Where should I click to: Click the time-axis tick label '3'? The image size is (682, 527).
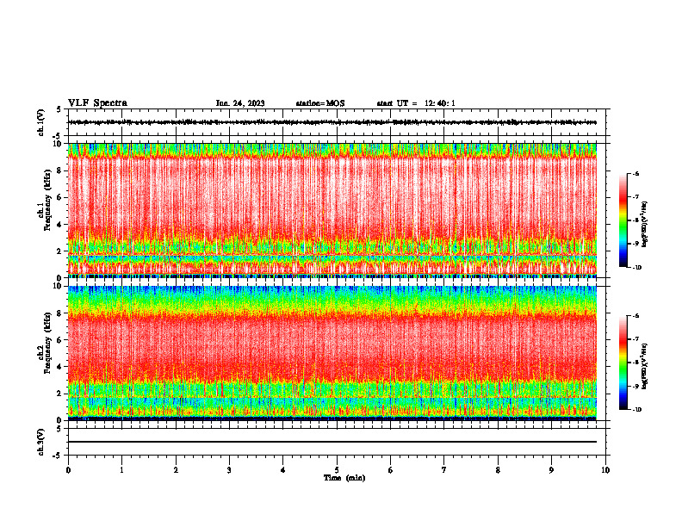[229, 470]
